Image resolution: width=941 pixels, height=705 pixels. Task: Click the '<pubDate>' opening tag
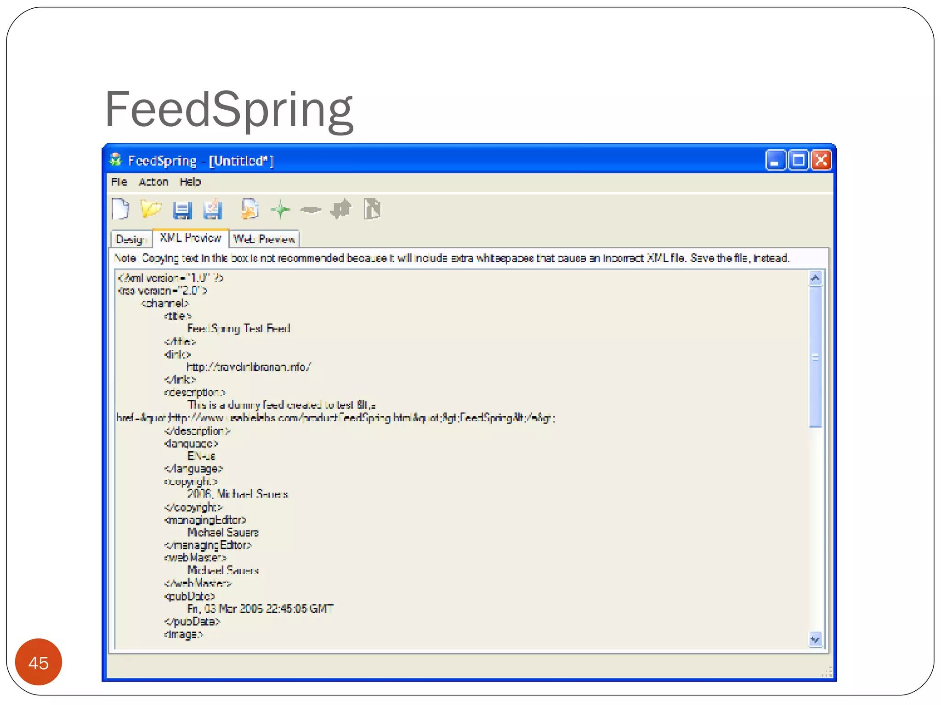point(189,596)
